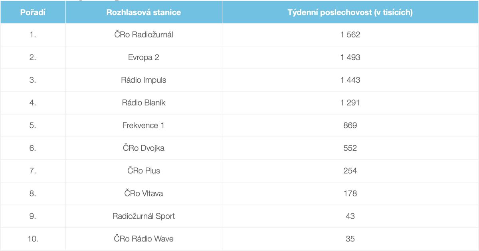
Task: Click rank number 4. in table
Action: pyautogui.click(x=33, y=103)
